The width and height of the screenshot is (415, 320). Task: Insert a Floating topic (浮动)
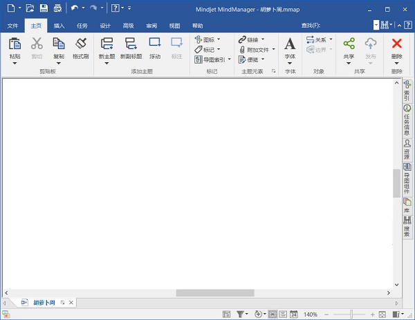pos(155,43)
